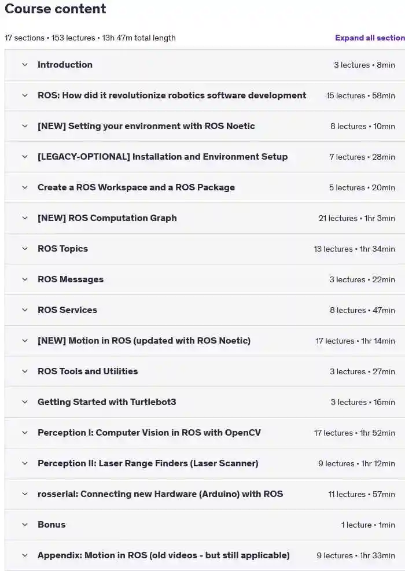The height and width of the screenshot is (571, 405).
Task: Expand the ROS Messages section chevron
Action: point(25,279)
